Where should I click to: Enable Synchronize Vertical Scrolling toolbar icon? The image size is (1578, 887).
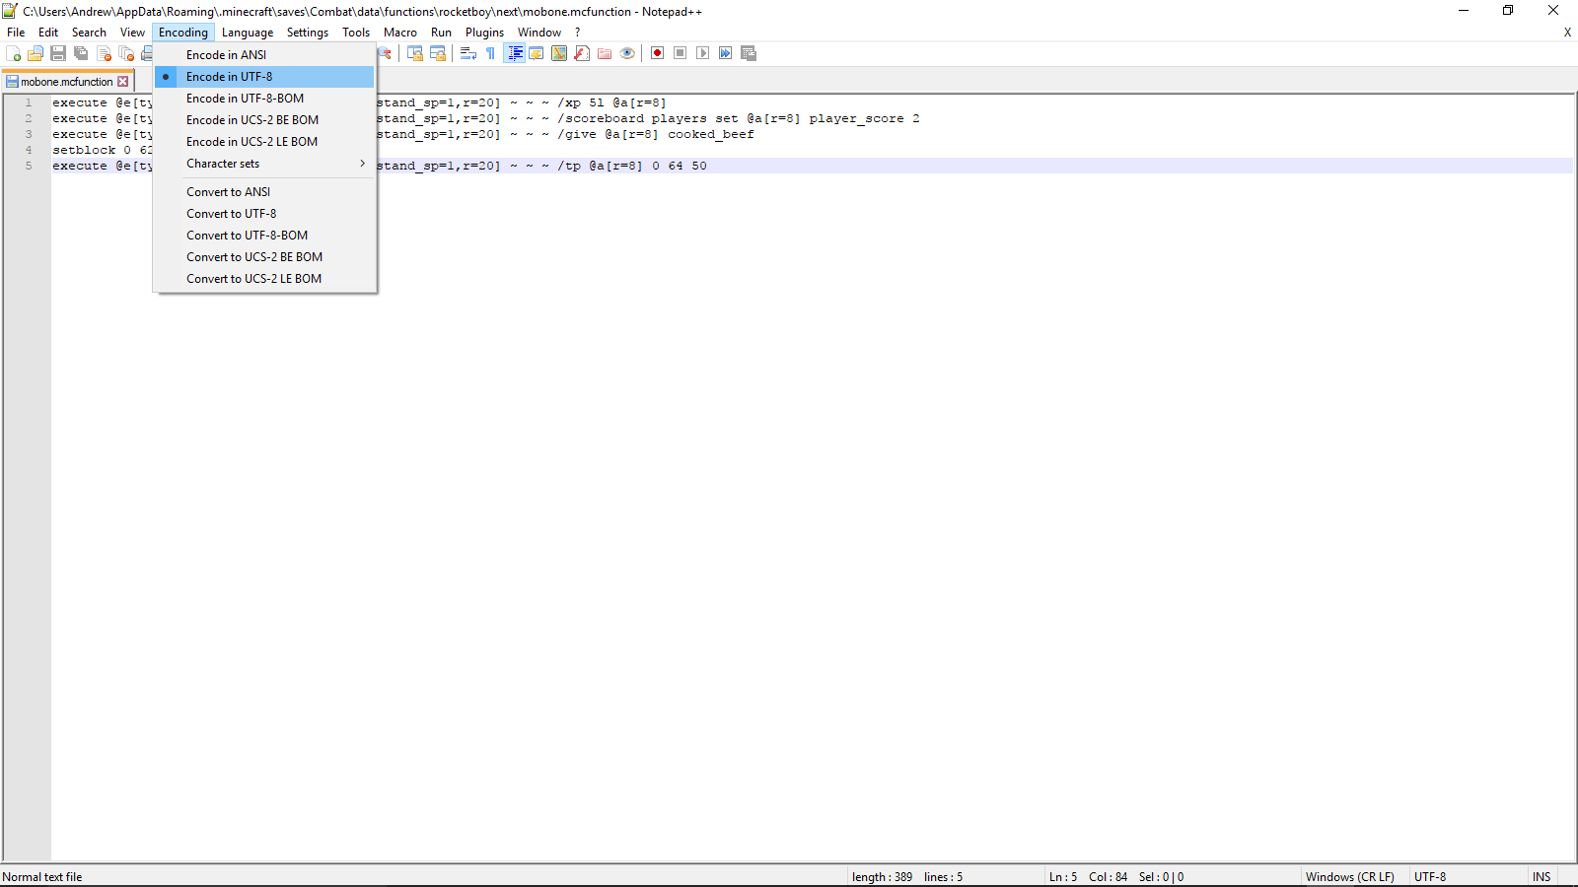click(x=415, y=53)
